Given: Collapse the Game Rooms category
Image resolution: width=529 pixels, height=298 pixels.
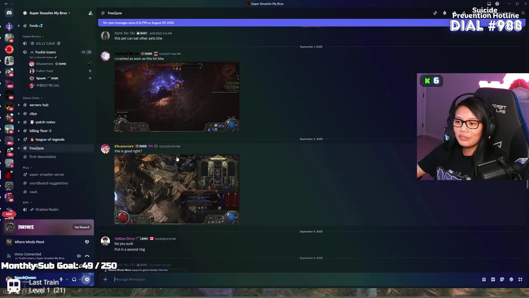Looking at the screenshot, I should [33, 36].
